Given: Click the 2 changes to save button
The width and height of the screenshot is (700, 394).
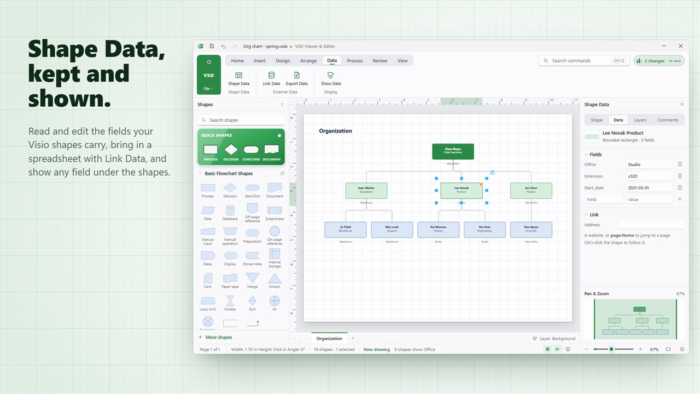Looking at the screenshot, I should [659, 61].
